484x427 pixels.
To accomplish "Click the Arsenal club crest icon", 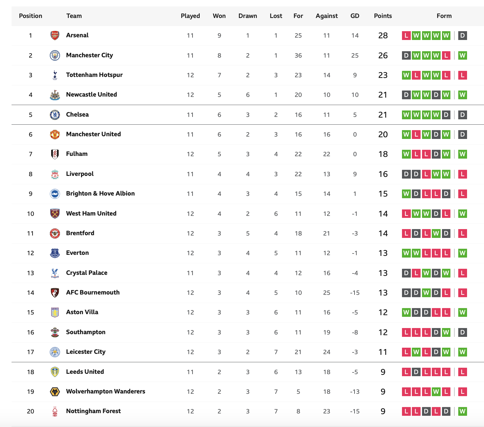I will pos(55,36).
